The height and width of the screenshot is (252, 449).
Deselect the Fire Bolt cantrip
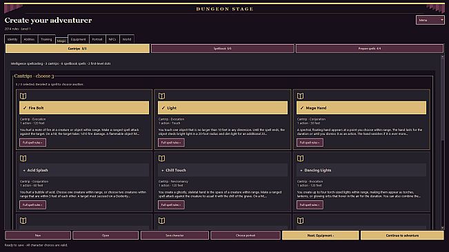[84, 107]
